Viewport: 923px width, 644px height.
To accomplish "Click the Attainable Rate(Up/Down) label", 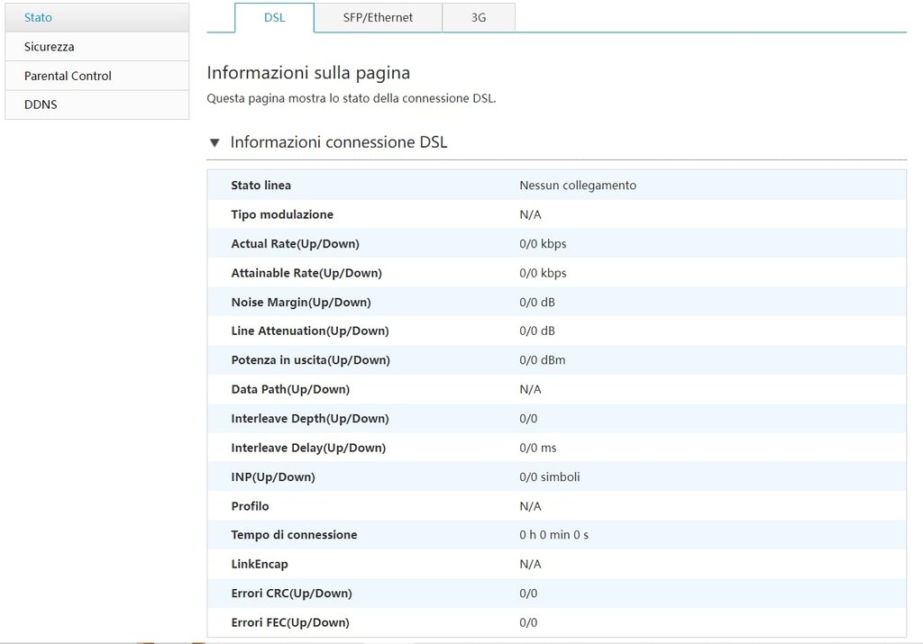I will (x=306, y=273).
